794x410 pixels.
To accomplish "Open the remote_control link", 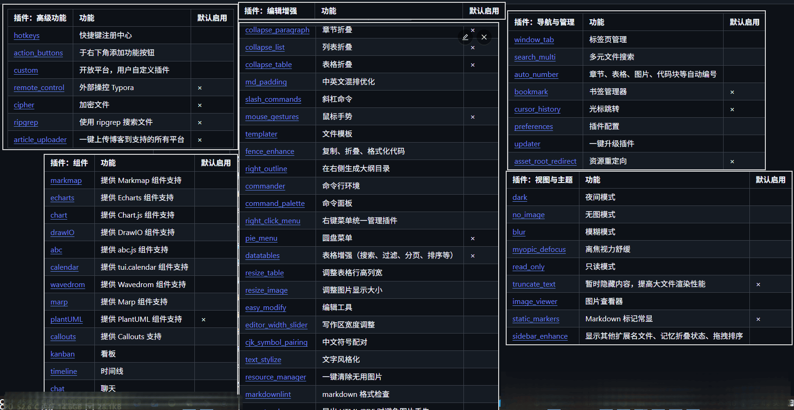I will [39, 88].
